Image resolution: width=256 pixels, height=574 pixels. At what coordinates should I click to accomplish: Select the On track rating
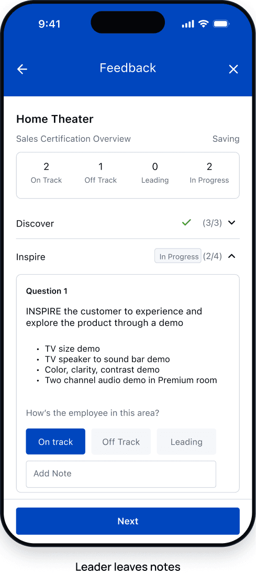[55, 442]
